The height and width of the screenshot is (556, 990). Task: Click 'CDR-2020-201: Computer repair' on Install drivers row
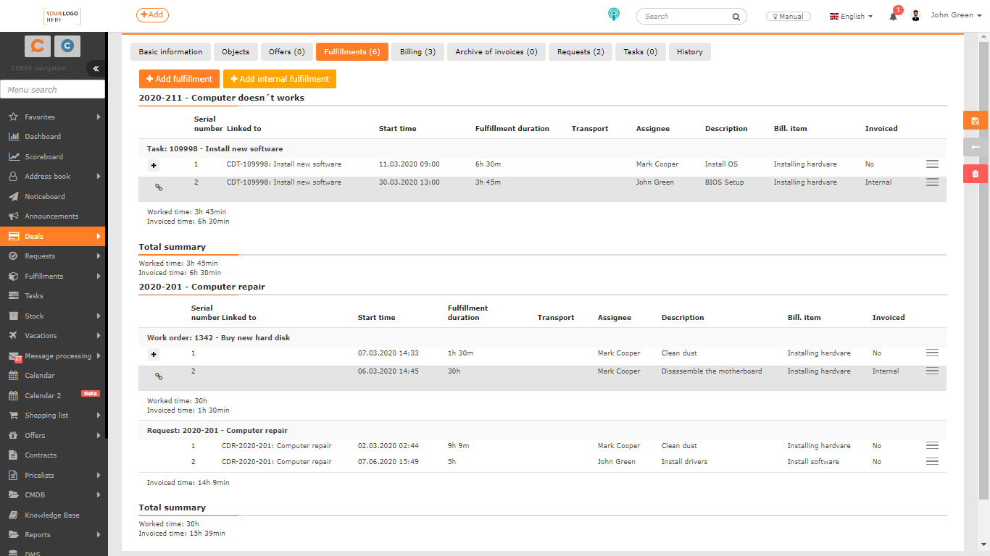coord(276,461)
